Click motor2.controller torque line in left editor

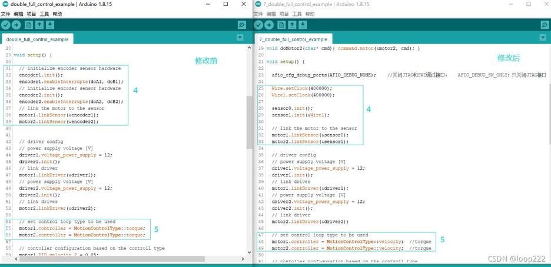coord(82,235)
